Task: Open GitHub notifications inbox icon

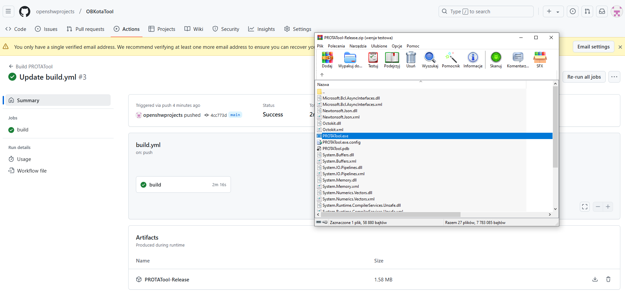Action: pos(602,12)
